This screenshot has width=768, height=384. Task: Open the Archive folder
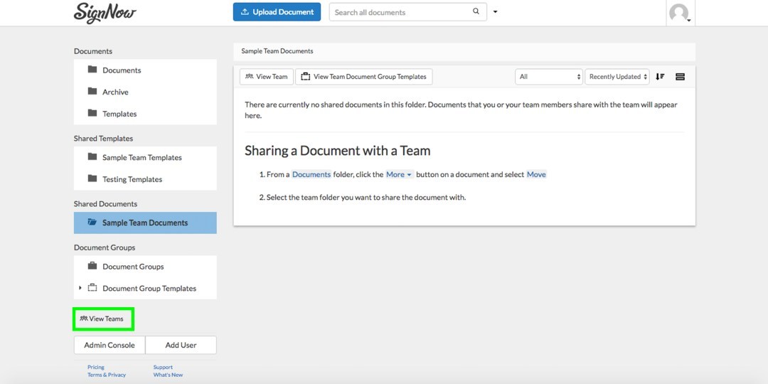115,92
